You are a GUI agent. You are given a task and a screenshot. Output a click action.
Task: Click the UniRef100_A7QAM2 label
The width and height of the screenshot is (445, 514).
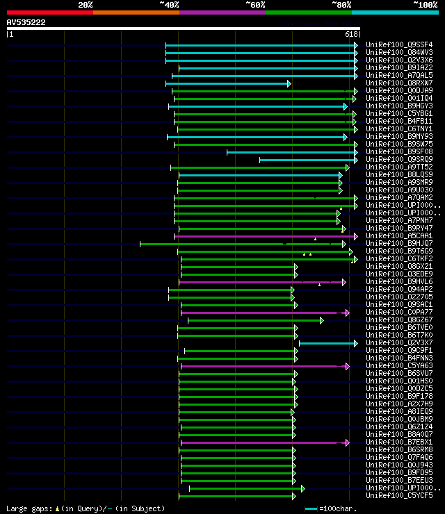[x=399, y=197]
